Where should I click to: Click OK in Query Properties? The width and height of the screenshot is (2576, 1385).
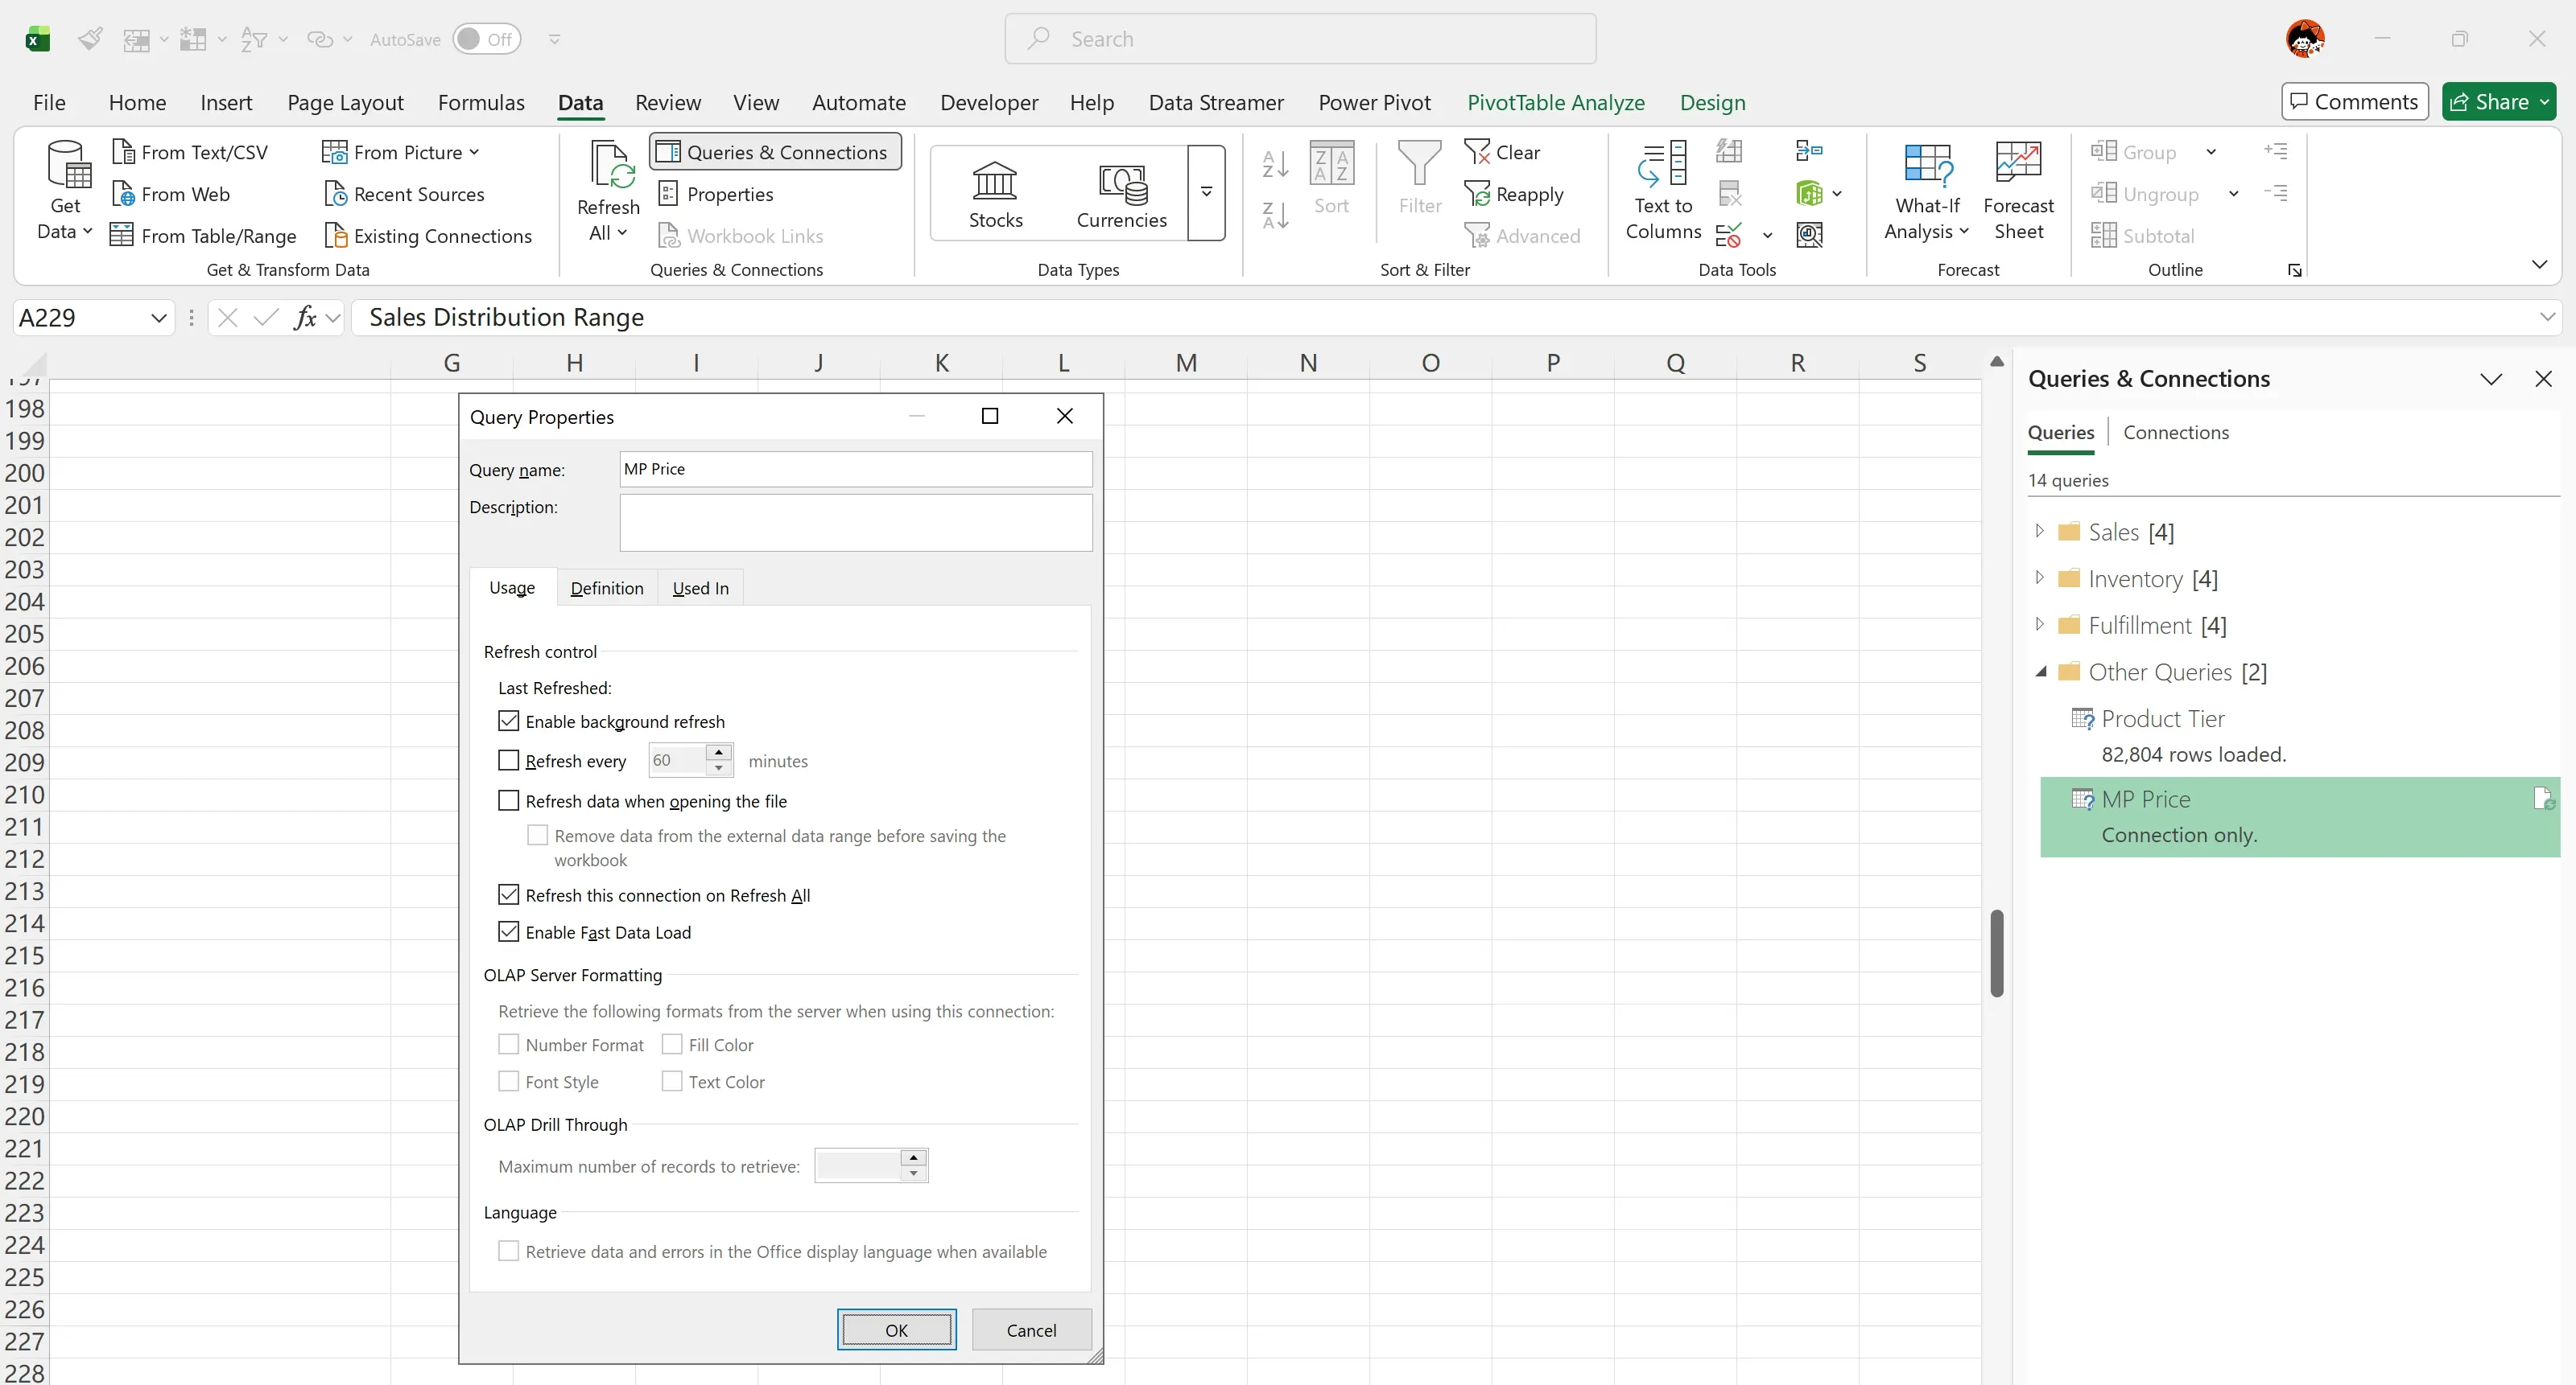click(895, 1330)
